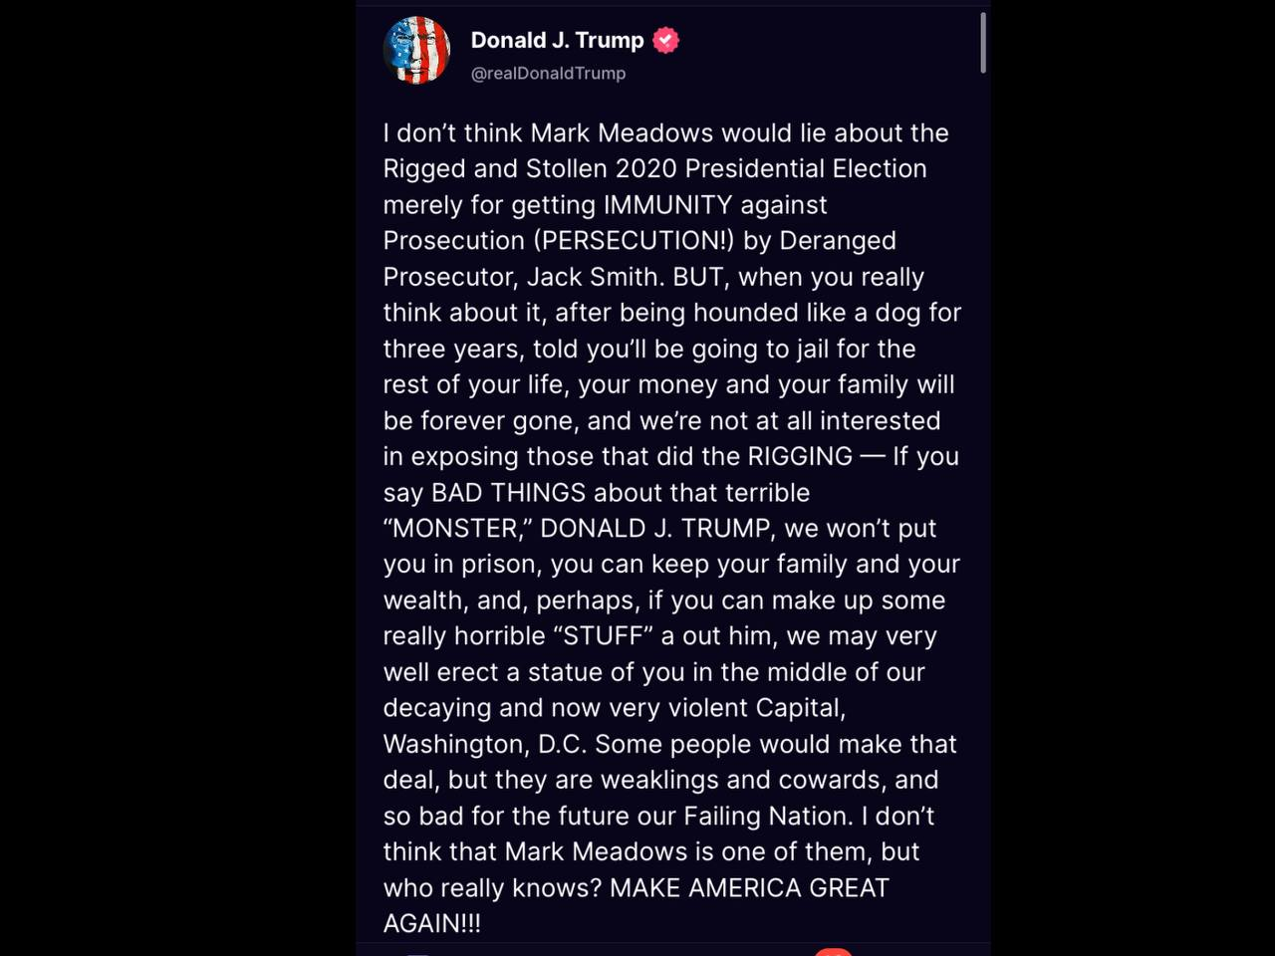Click "MAKE AMERICA GREAT" near the post's end
The width and height of the screenshot is (1275, 956).
click(x=749, y=887)
